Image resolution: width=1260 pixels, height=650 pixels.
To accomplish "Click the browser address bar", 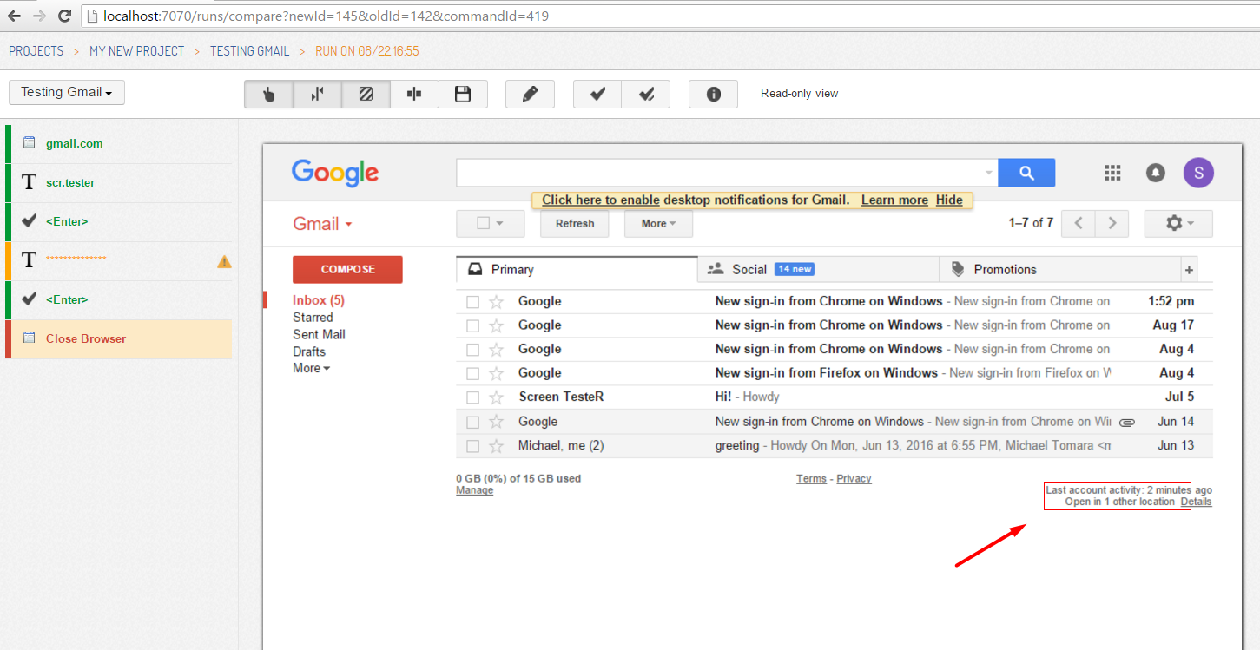I will coord(669,16).
